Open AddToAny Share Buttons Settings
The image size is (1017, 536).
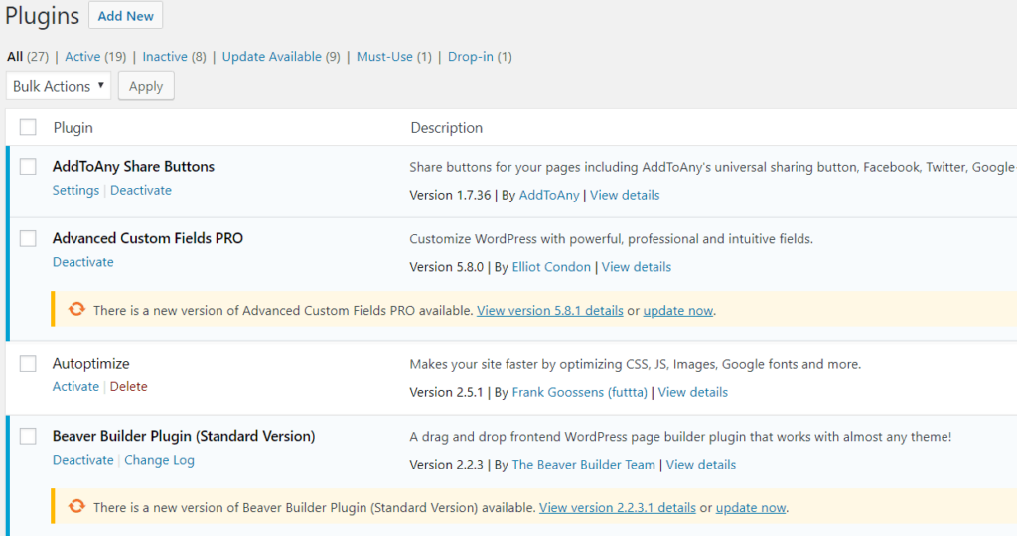coord(75,190)
